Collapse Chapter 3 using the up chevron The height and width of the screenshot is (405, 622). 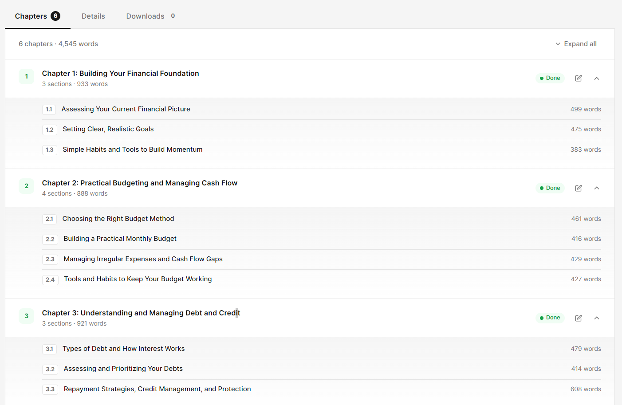point(597,318)
